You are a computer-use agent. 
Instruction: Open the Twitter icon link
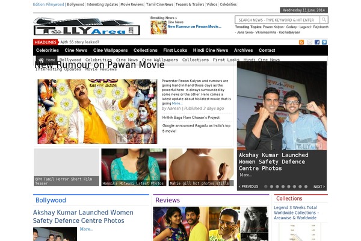pyautogui.click(x=324, y=42)
